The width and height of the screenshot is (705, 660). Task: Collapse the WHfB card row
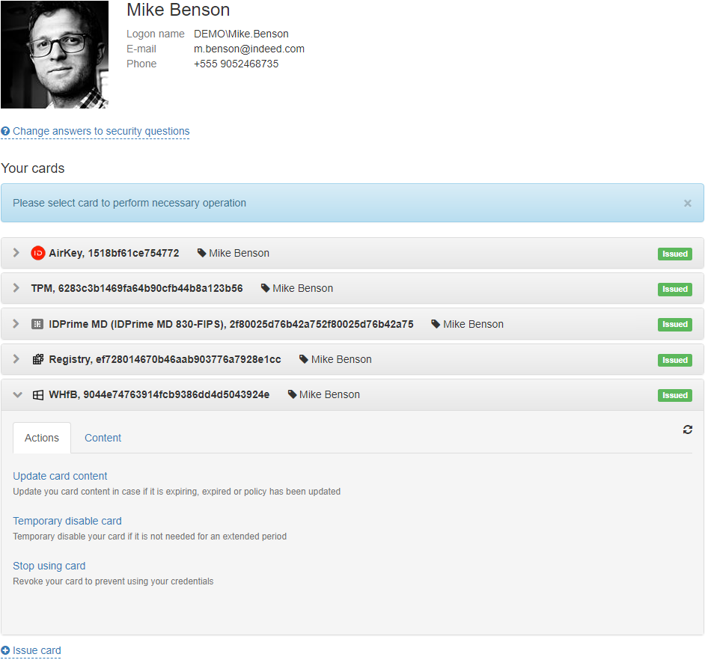click(17, 395)
